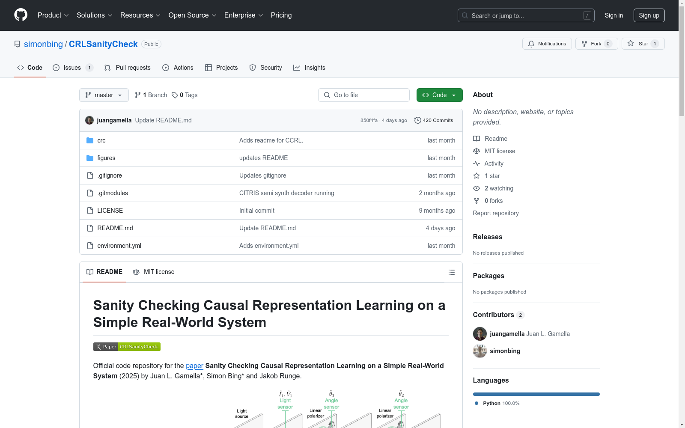Open the Releases heading link

coord(488,237)
